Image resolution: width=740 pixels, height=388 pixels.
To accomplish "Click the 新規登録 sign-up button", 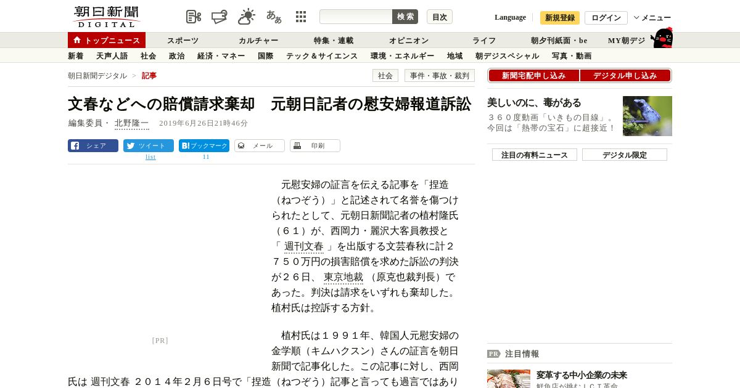I will point(560,18).
